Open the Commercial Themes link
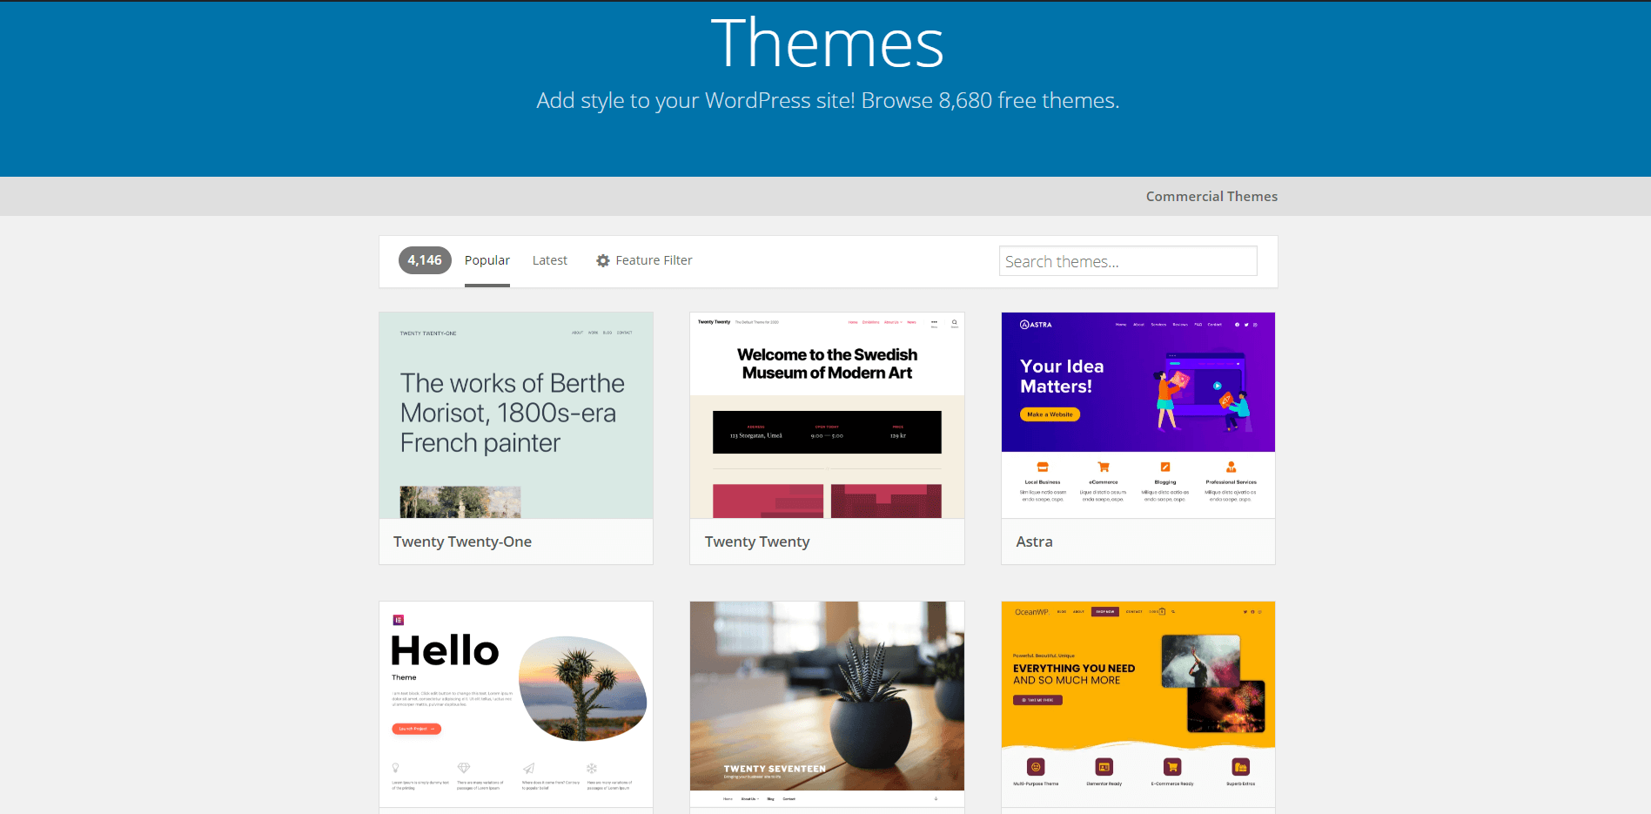Image resolution: width=1651 pixels, height=814 pixels. (1211, 197)
